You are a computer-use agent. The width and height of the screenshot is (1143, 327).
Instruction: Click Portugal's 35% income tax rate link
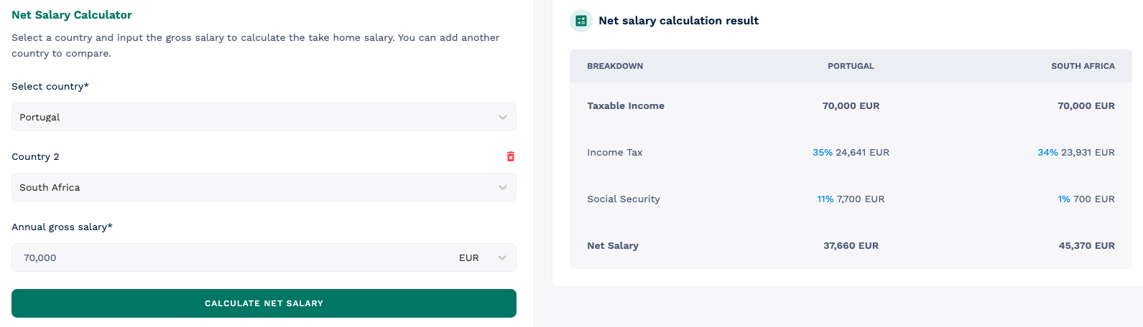pos(822,152)
